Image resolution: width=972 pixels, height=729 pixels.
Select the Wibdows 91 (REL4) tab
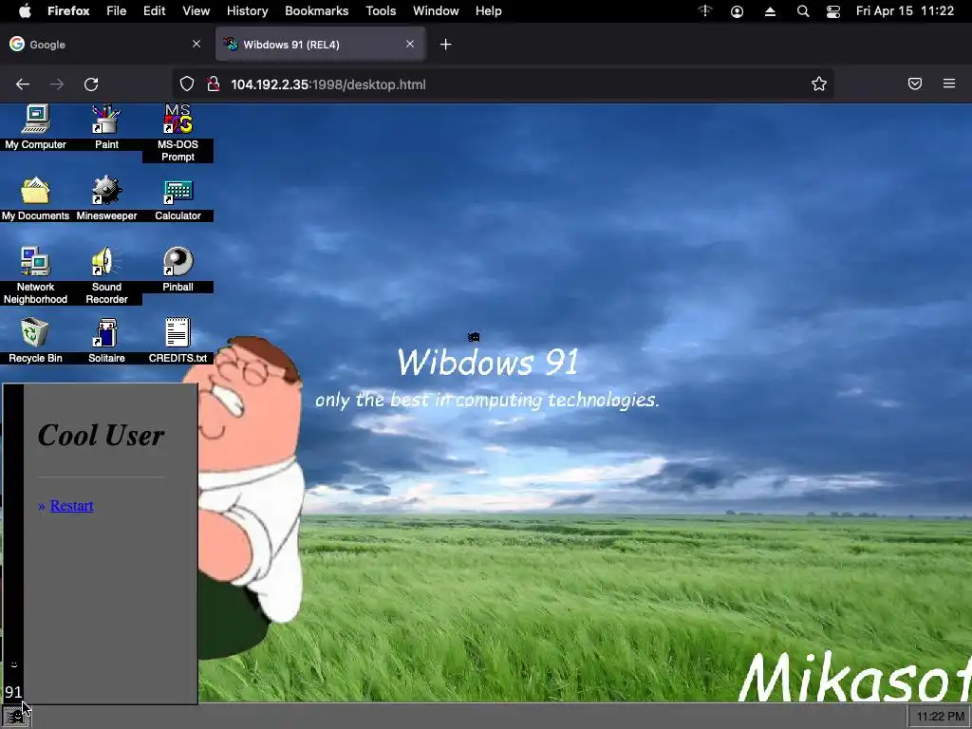pyautogui.click(x=320, y=44)
